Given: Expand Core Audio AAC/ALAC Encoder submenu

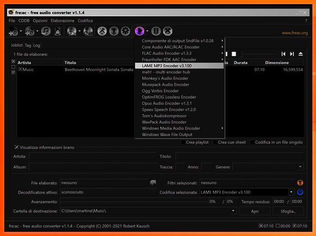Looking at the screenshot, I should 180,47.
